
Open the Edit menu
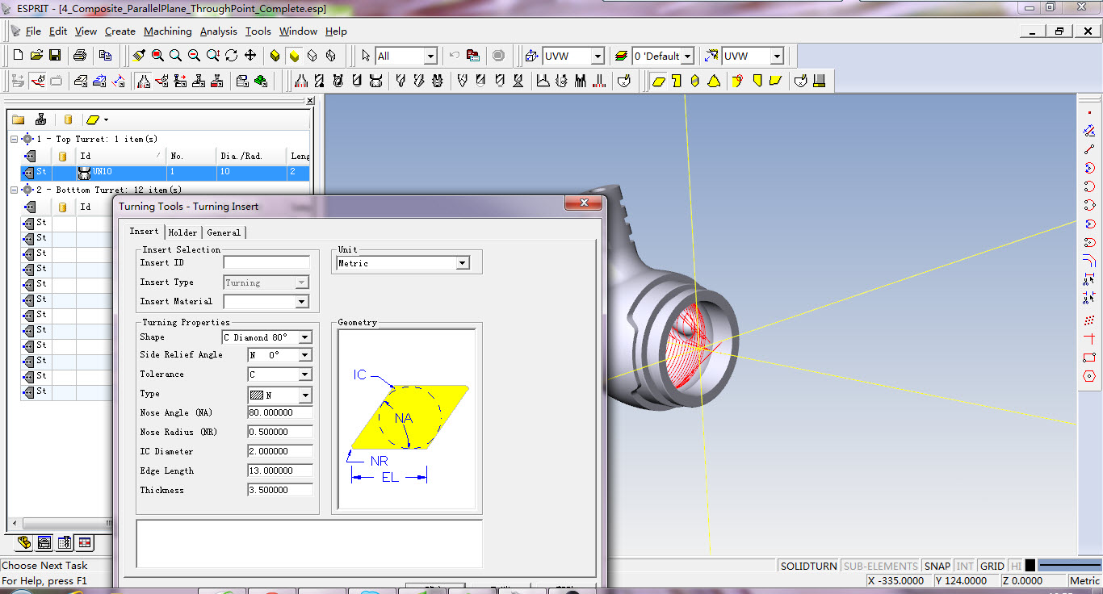click(x=58, y=31)
